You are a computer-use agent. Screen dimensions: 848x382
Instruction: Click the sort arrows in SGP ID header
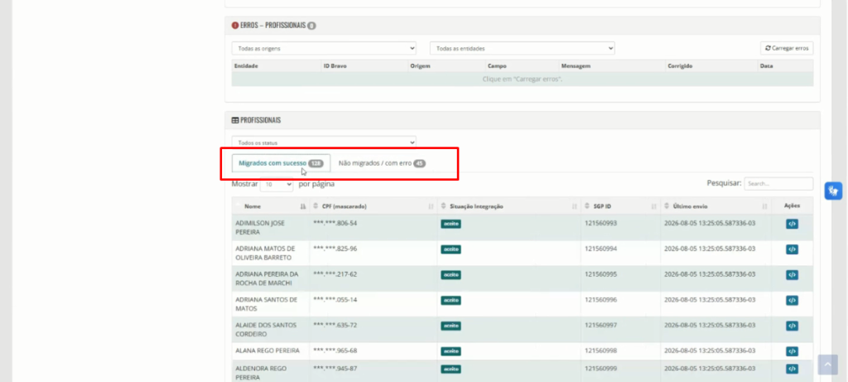[x=654, y=206]
